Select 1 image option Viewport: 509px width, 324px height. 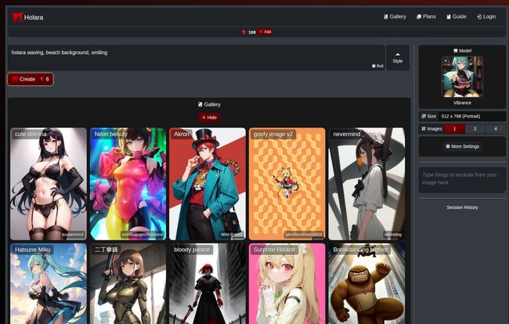pyautogui.click(x=454, y=129)
